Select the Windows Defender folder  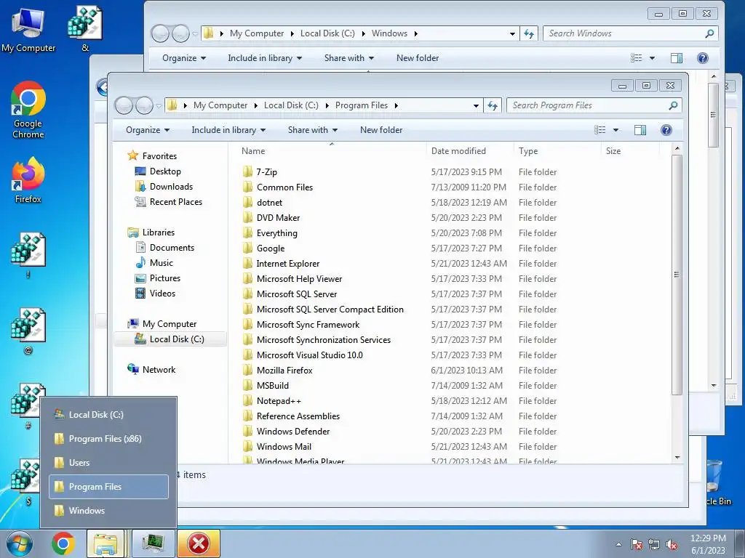(293, 432)
